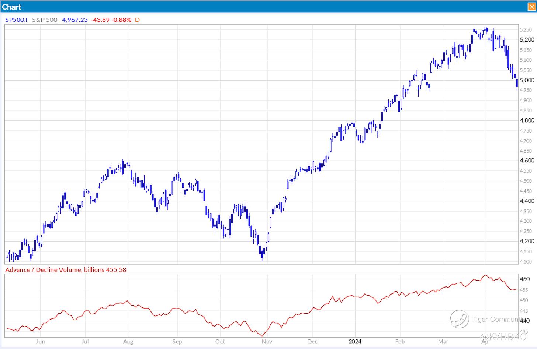Click the 4,100 price axis label
The height and width of the screenshot is (349, 537).
(x=526, y=262)
